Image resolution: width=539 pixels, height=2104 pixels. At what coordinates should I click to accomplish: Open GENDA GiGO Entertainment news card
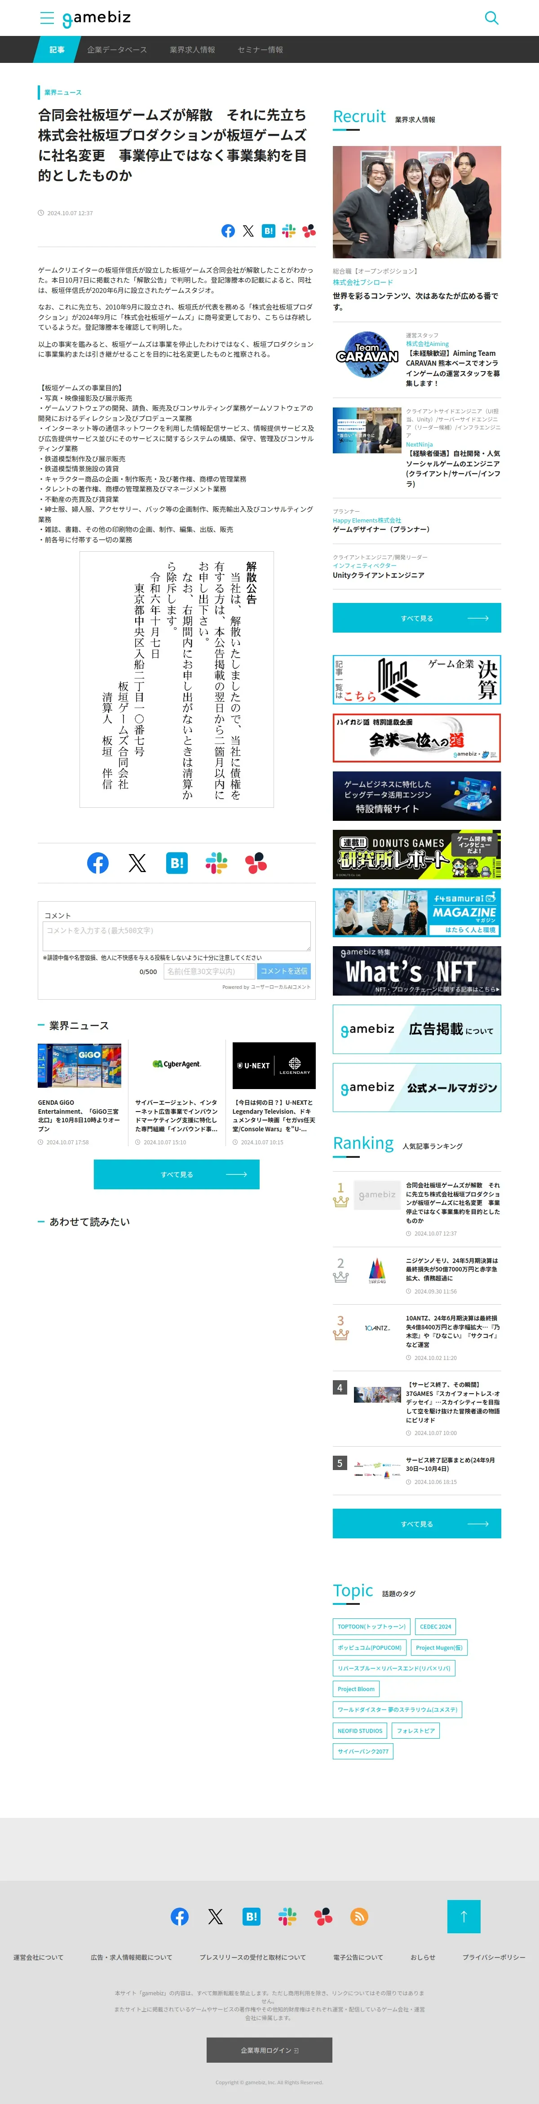coord(79,1094)
